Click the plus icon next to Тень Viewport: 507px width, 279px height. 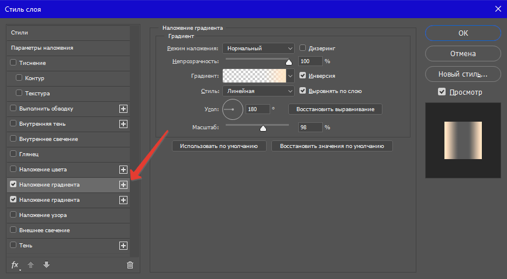click(x=123, y=246)
